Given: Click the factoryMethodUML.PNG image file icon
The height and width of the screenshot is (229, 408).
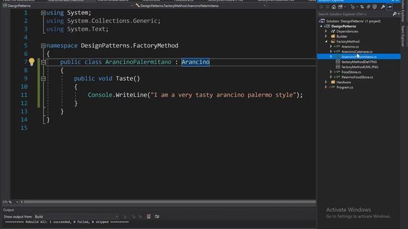Looking at the screenshot, I should click(x=338, y=67).
